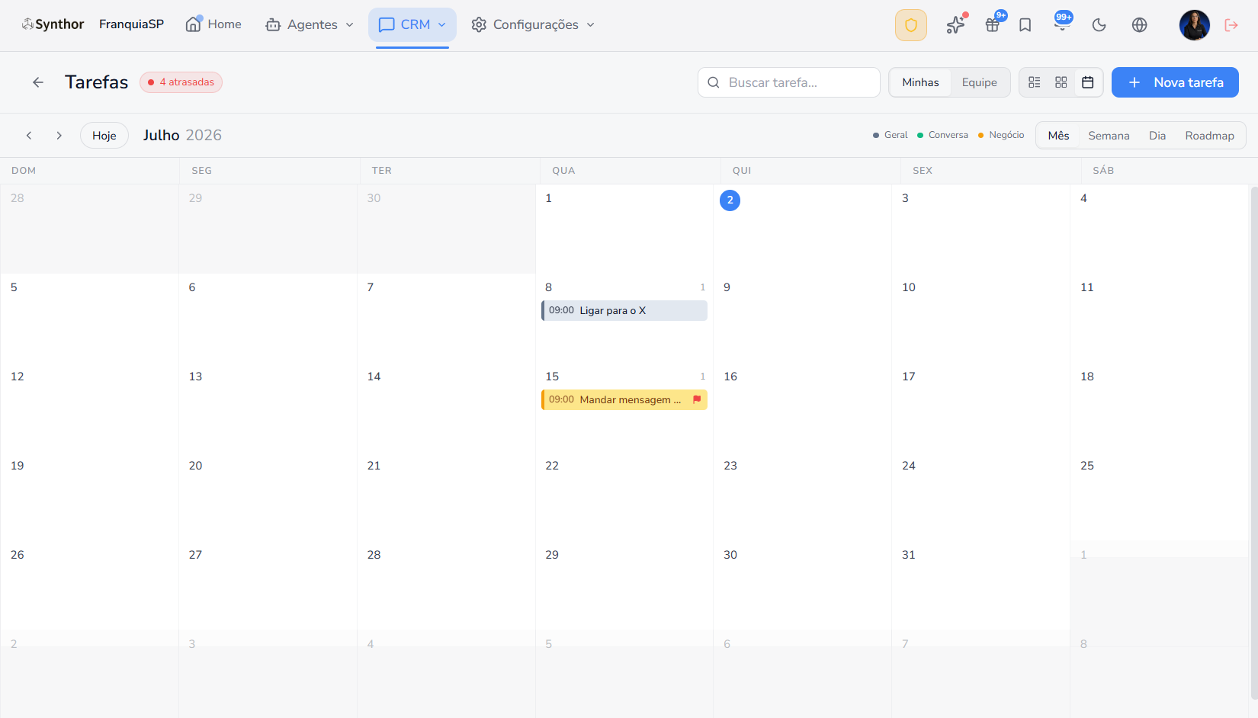Image resolution: width=1258 pixels, height=718 pixels.
Task: Click the search magnifier icon
Action: tap(714, 82)
